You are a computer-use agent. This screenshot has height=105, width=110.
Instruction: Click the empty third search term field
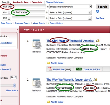pyautogui.click(x=29, y=18)
